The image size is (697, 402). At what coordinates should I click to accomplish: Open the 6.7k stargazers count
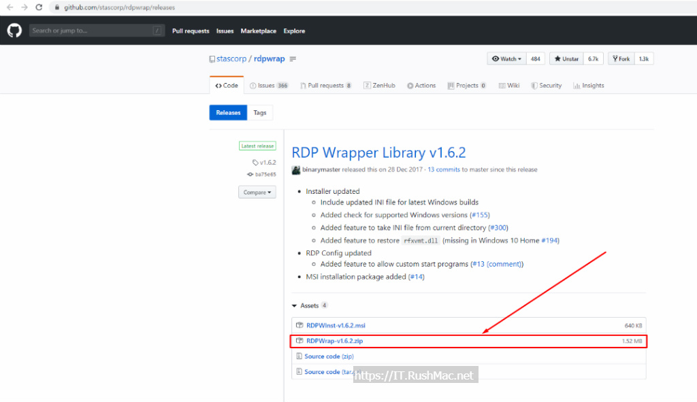click(x=593, y=58)
